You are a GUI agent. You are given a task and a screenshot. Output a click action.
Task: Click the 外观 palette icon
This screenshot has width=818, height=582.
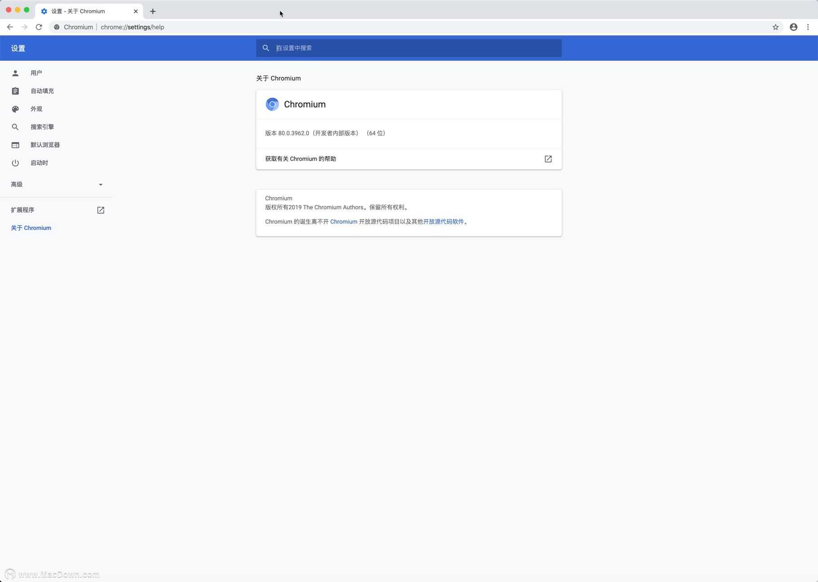click(15, 109)
